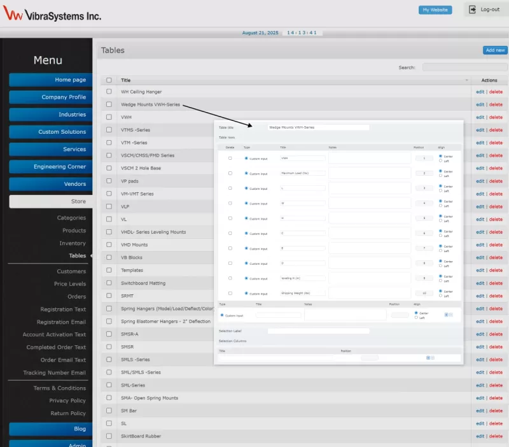
Task: Click the plus icon in Selection Columns row
Action: [428, 358]
